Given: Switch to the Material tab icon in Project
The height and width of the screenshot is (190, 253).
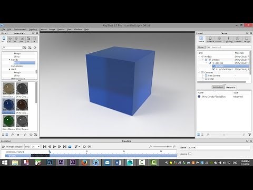Looking at the screenshot, I should pos(210,40).
